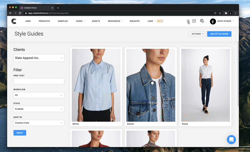Open the Actions dropdown button
The width and height of the screenshot is (250, 152).
tap(197, 34)
